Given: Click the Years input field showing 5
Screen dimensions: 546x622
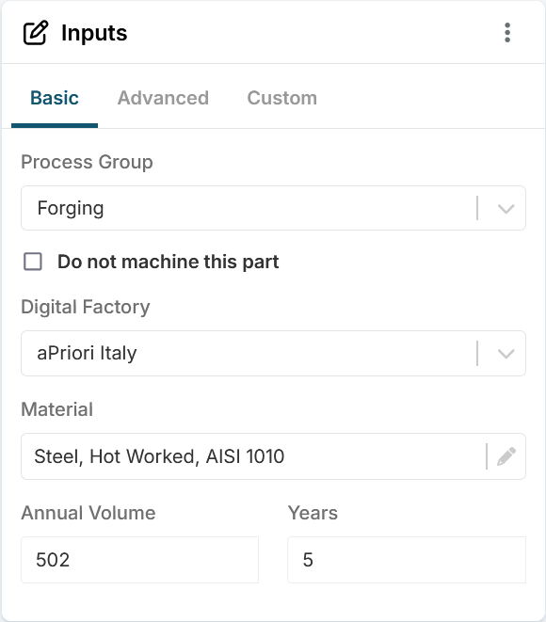Looking at the screenshot, I should pyautogui.click(x=407, y=560).
